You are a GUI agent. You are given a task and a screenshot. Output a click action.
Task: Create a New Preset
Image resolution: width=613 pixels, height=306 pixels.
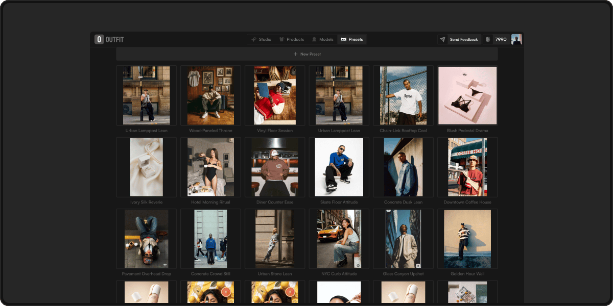[307, 54]
